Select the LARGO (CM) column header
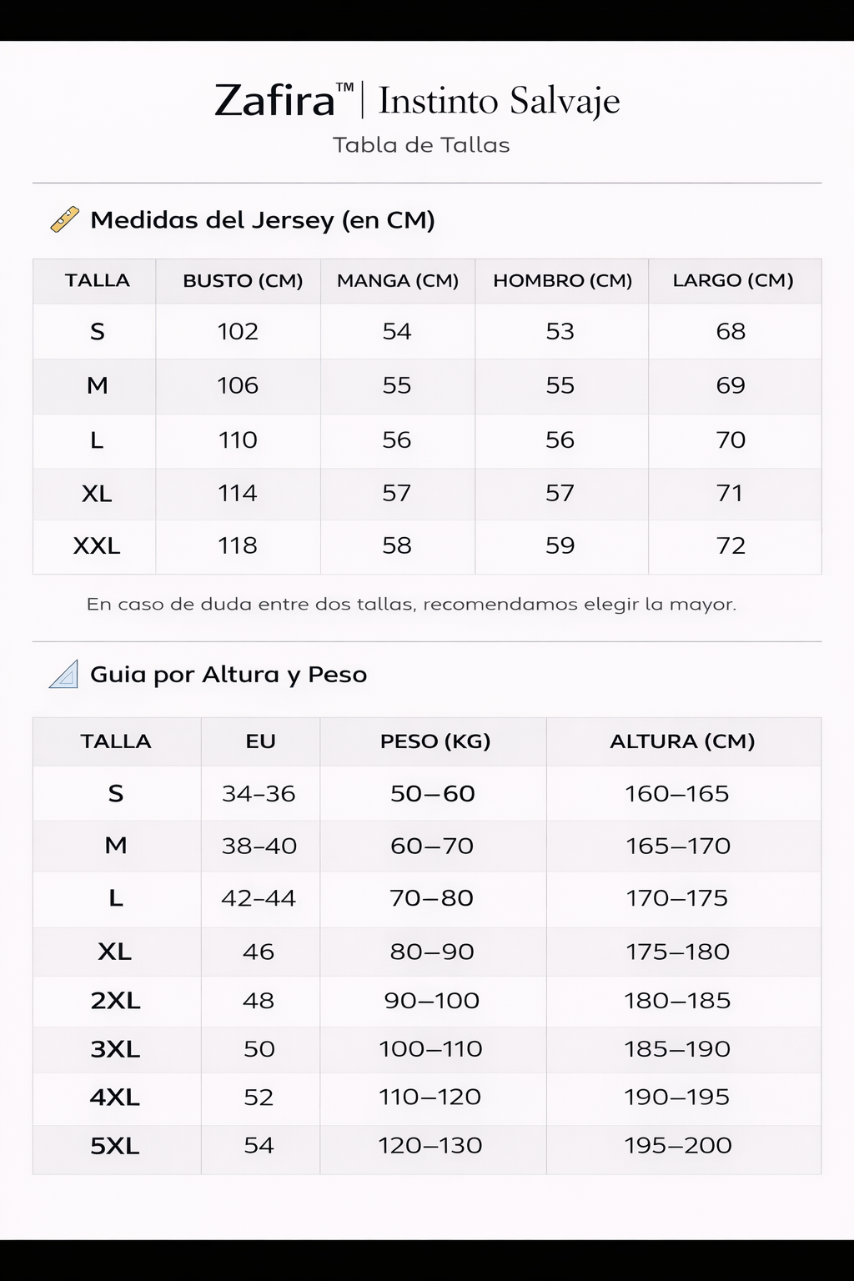This screenshot has height=1281, width=854. pos(733,280)
